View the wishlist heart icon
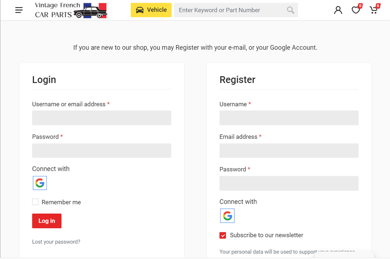 (x=356, y=10)
